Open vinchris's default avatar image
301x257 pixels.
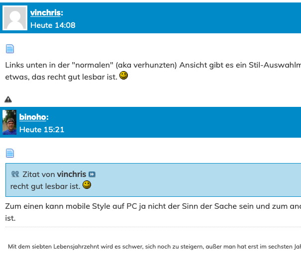click(x=15, y=18)
